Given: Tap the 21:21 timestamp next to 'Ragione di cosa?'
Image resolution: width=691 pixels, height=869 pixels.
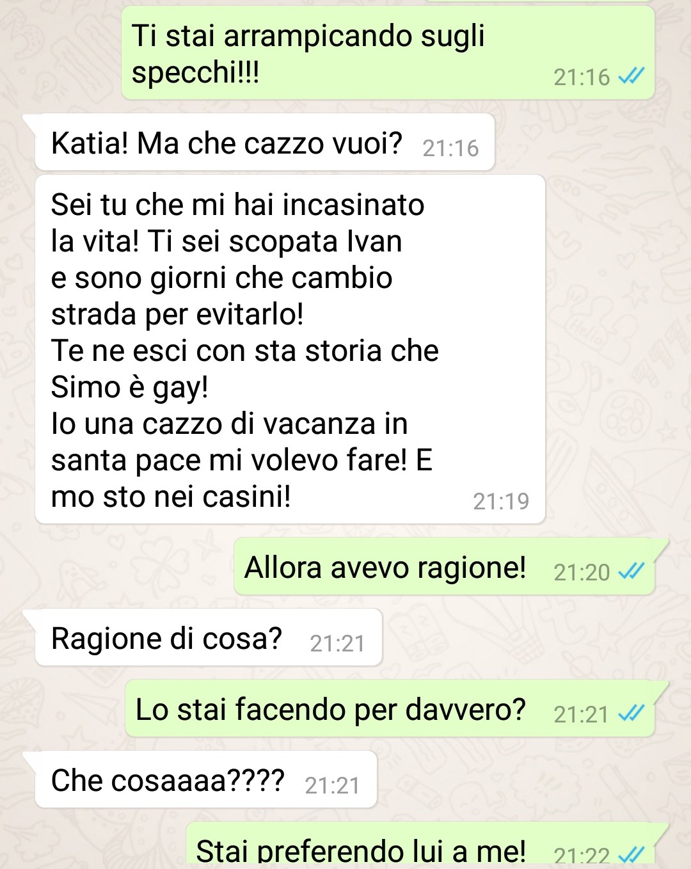Looking at the screenshot, I should [337, 643].
